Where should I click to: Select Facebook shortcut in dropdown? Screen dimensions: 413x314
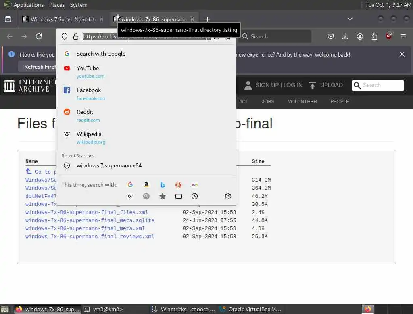(146, 94)
